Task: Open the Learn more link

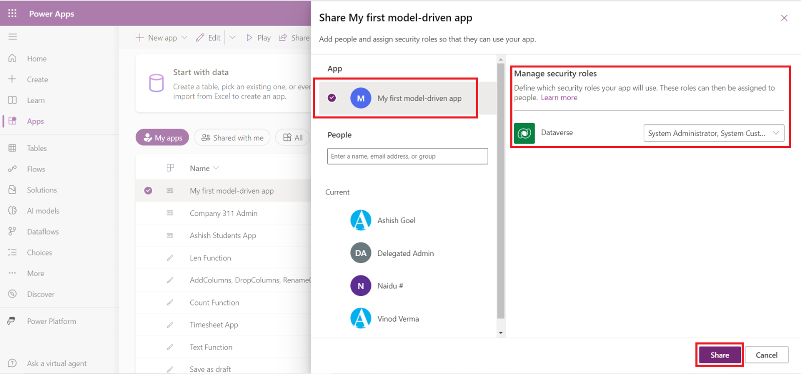Action: (x=559, y=97)
